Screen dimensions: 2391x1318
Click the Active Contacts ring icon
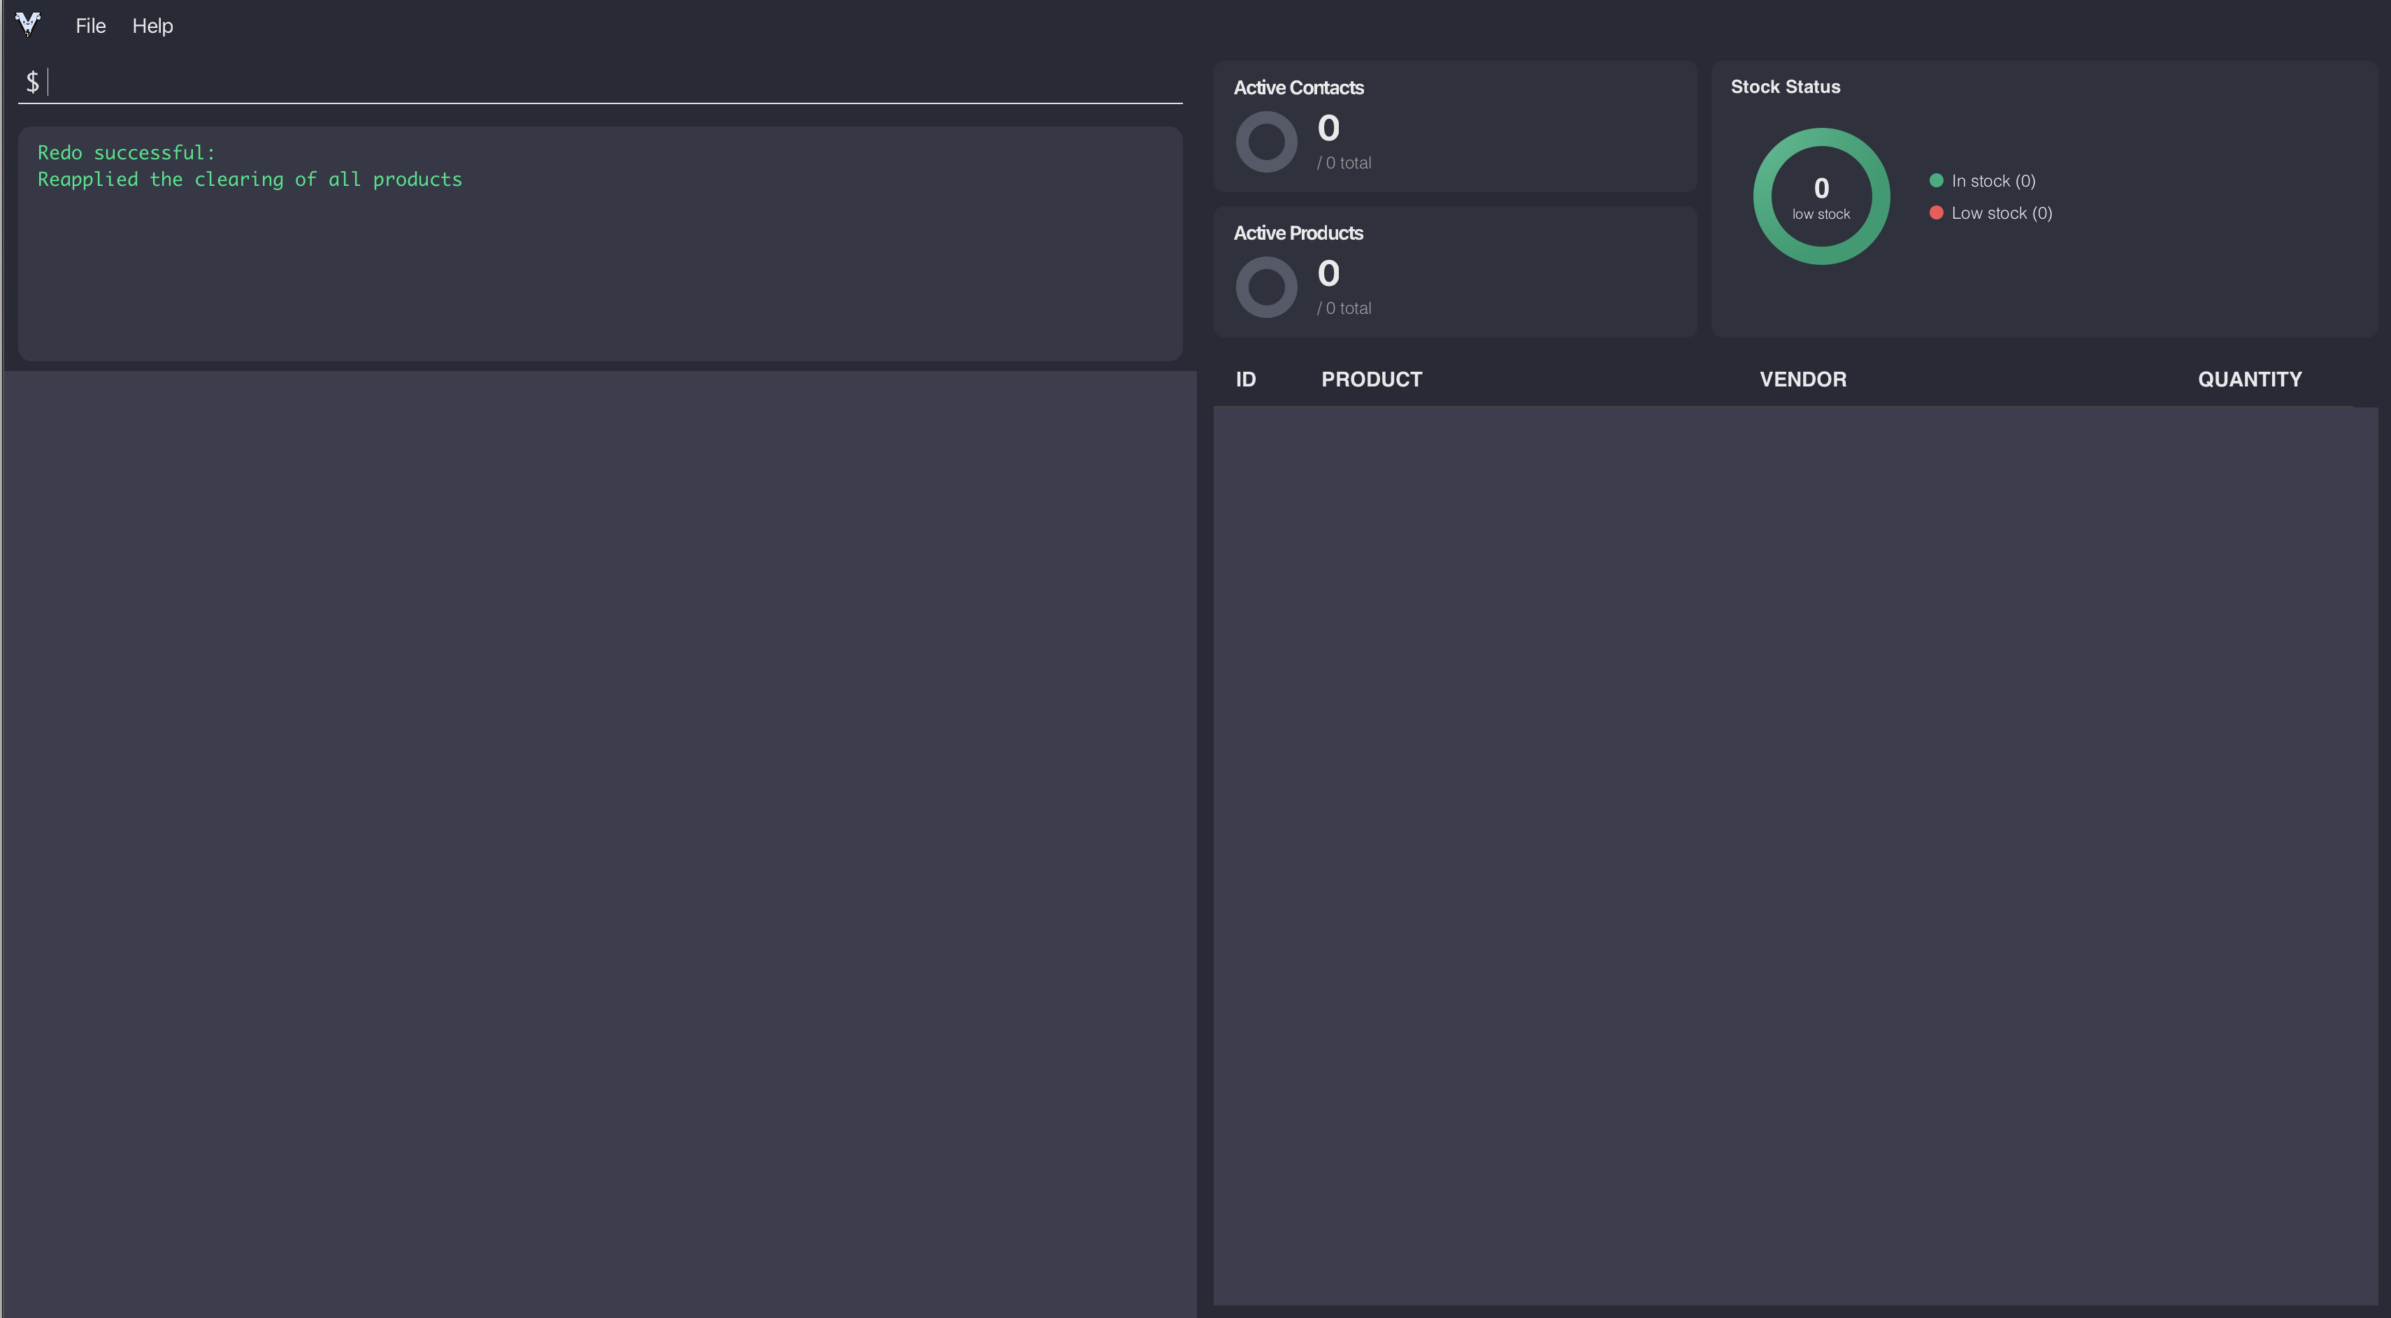point(1266,142)
